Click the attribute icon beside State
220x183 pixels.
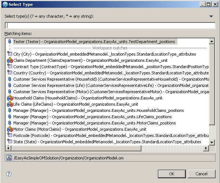(x=10, y=141)
